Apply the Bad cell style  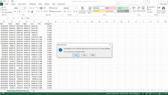click(111, 8)
